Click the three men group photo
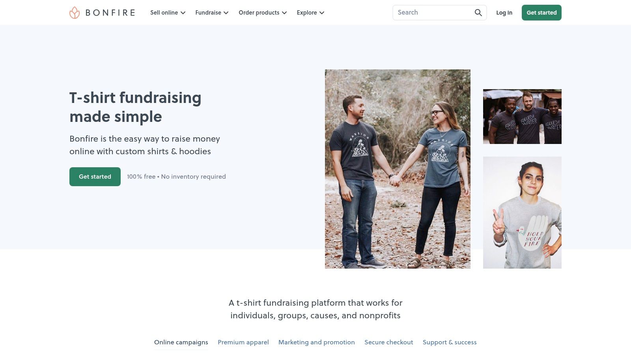The height and width of the screenshot is (355, 631). pos(522,116)
